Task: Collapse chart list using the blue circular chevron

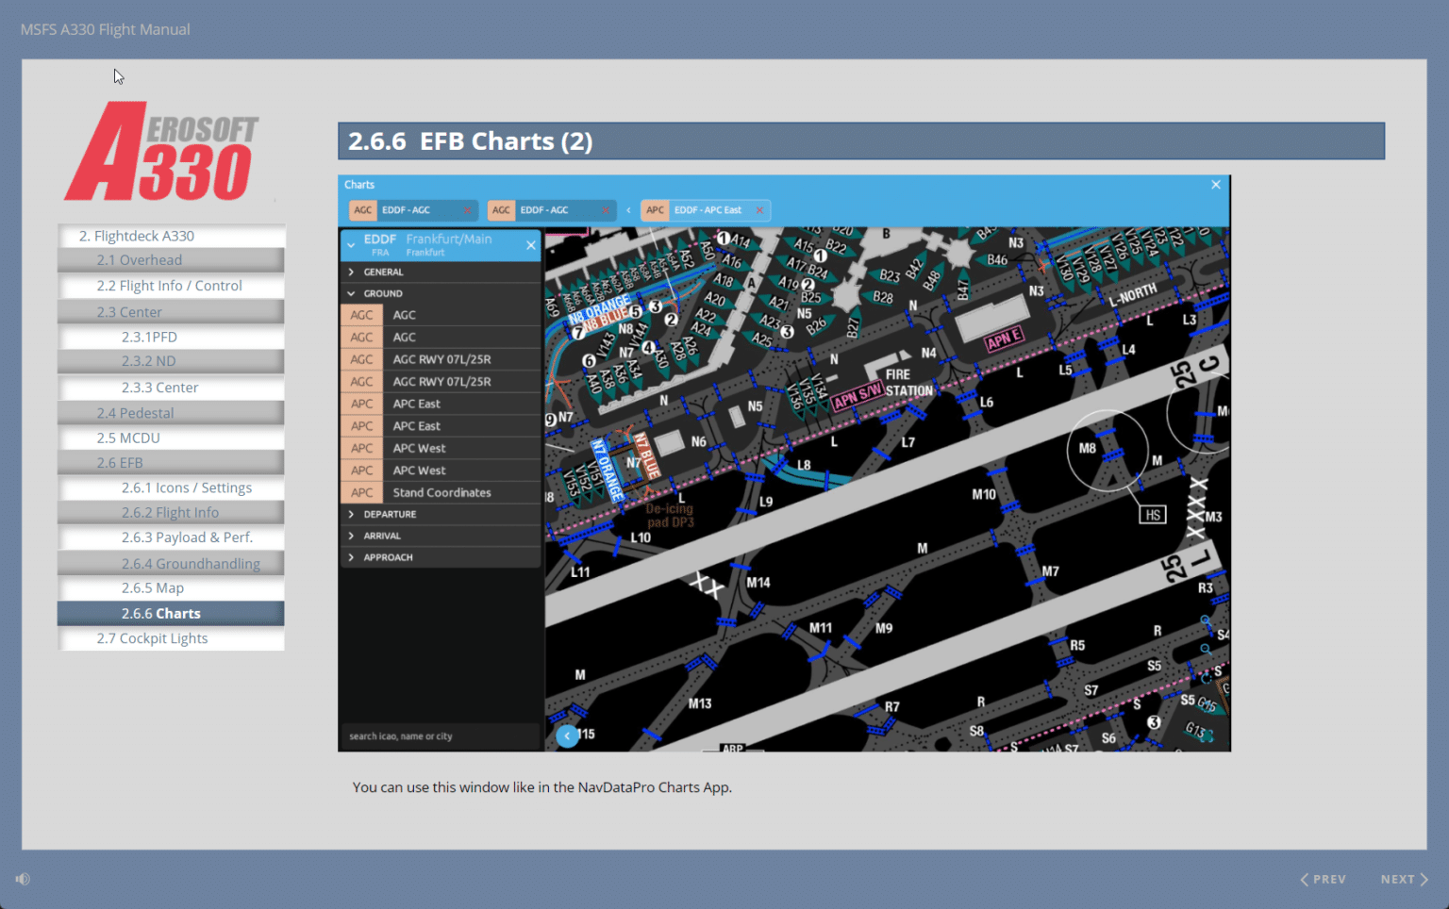Action: coord(567,735)
